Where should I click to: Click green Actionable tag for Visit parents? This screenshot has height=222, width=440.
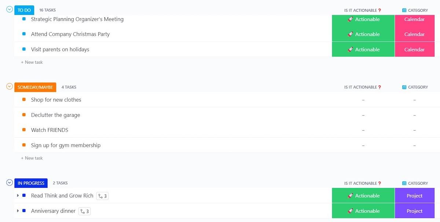pos(363,49)
